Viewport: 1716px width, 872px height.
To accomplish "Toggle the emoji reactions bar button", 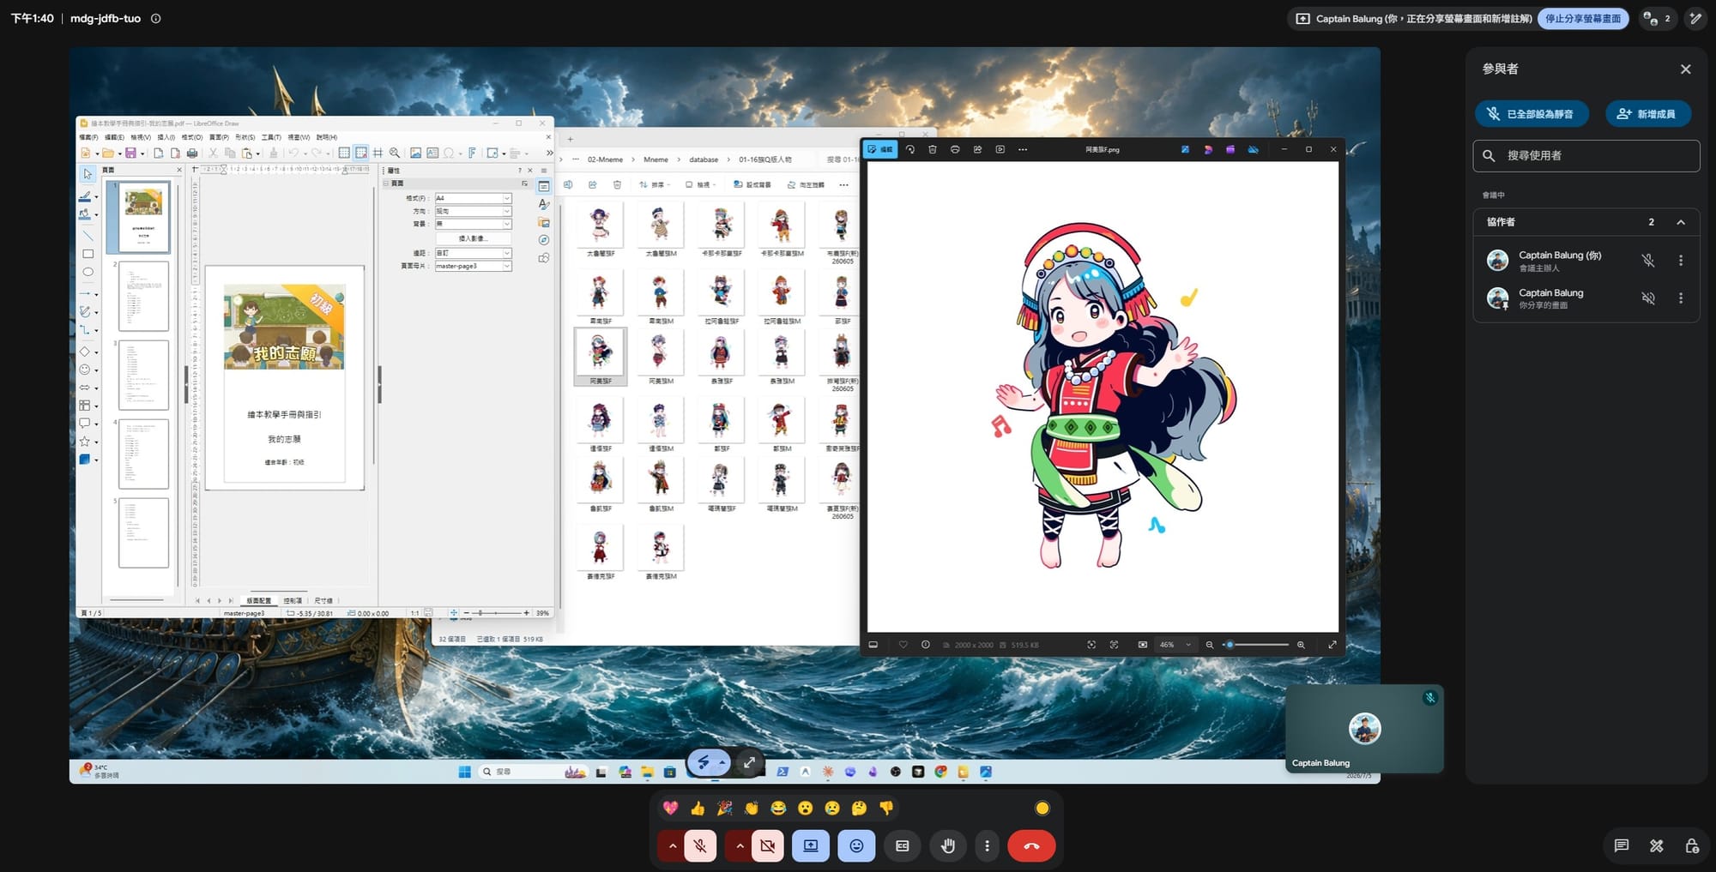I will coord(856,846).
